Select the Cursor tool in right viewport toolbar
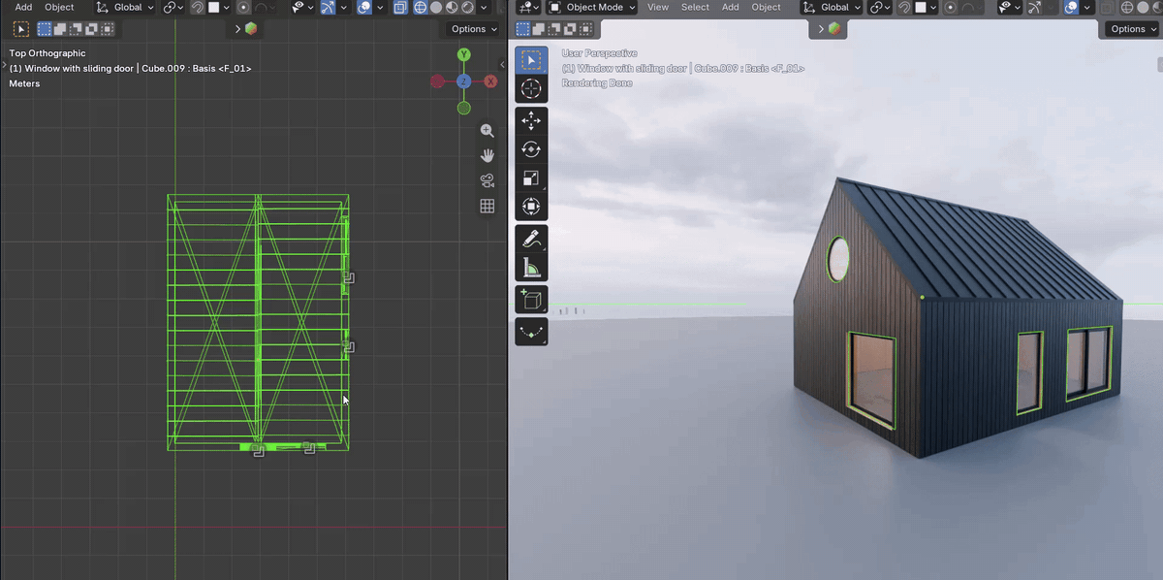 (x=531, y=89)
